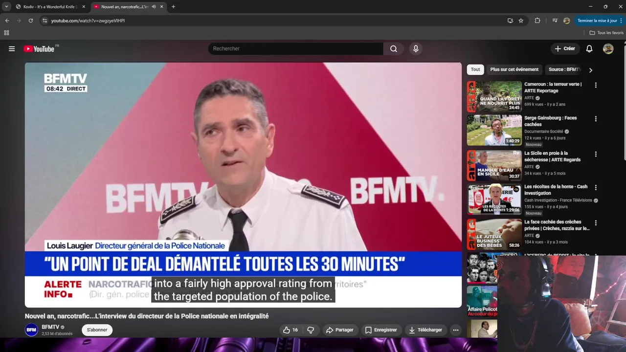Viewport: 626px width, 352px height.
Task: Open YouTube notifications bell
Action: click(x=589, y=48)
